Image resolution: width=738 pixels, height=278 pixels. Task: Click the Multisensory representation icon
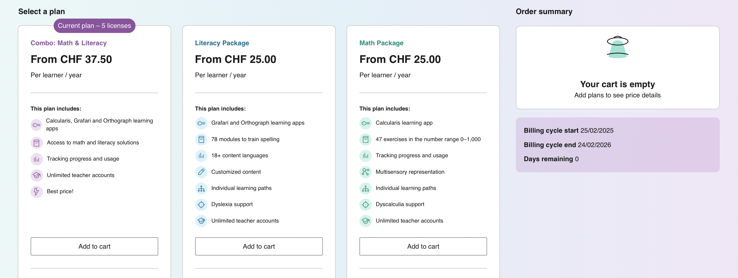coord(365,172)
